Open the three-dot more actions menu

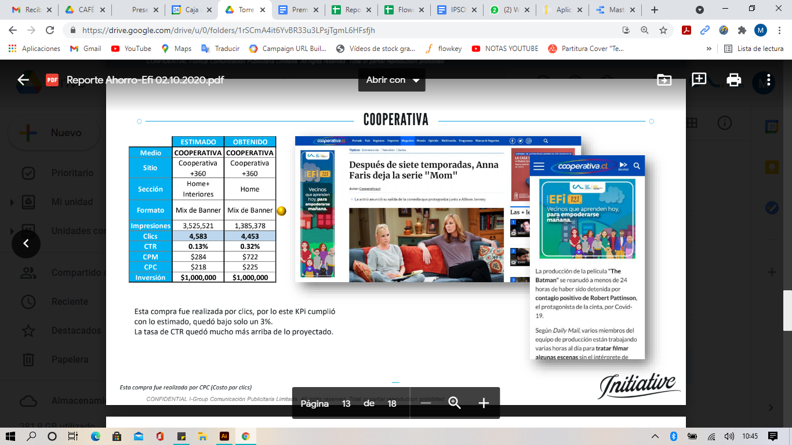pyautogui.click(x=768, y=80)
